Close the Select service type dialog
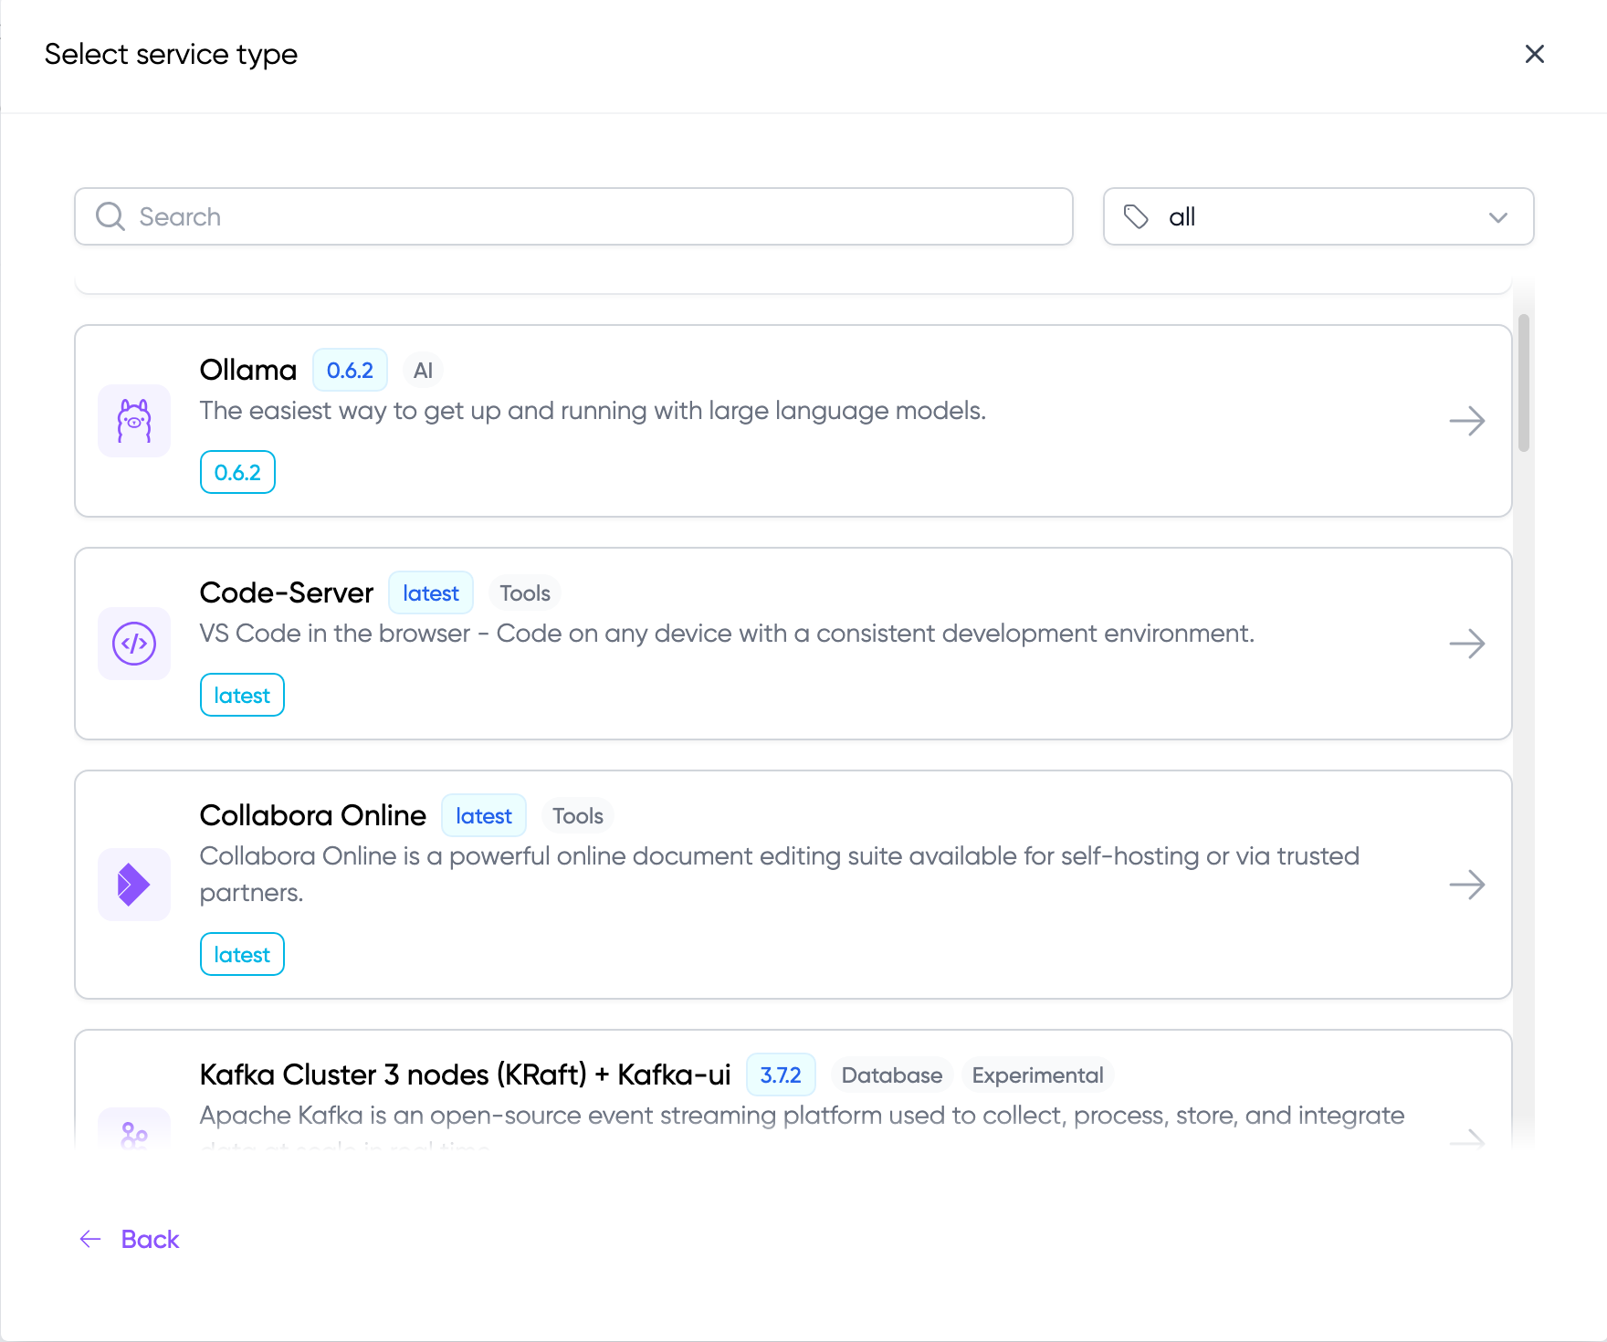This screenshot has width=1607, height=1342. pyautogui.click(x=1534, y=55)
